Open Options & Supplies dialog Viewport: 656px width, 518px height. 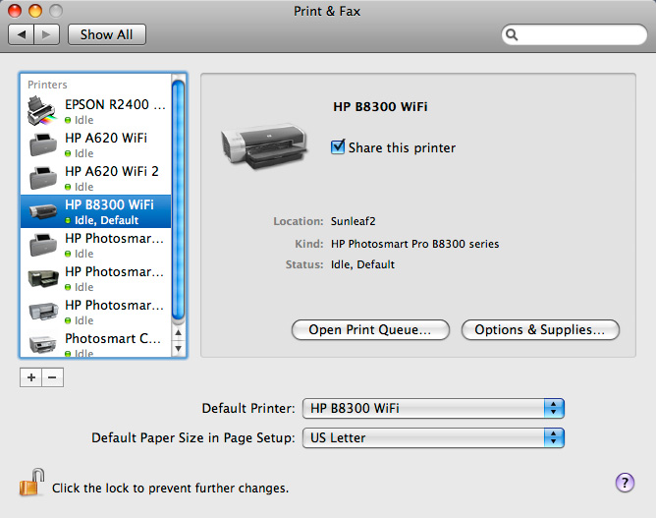point(540,330)
